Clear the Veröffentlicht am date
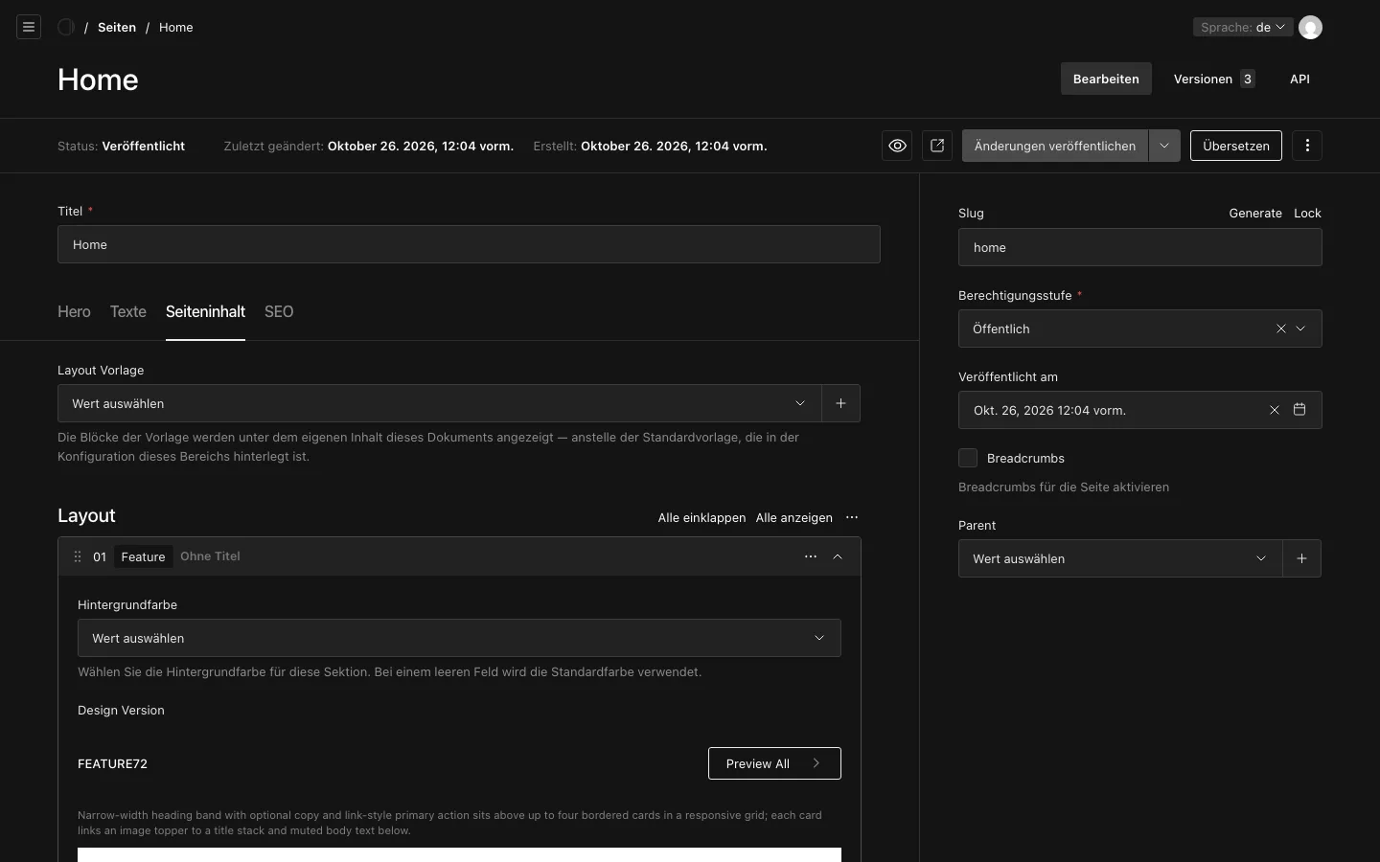The image size is (1380, 862). (1275, 410)
